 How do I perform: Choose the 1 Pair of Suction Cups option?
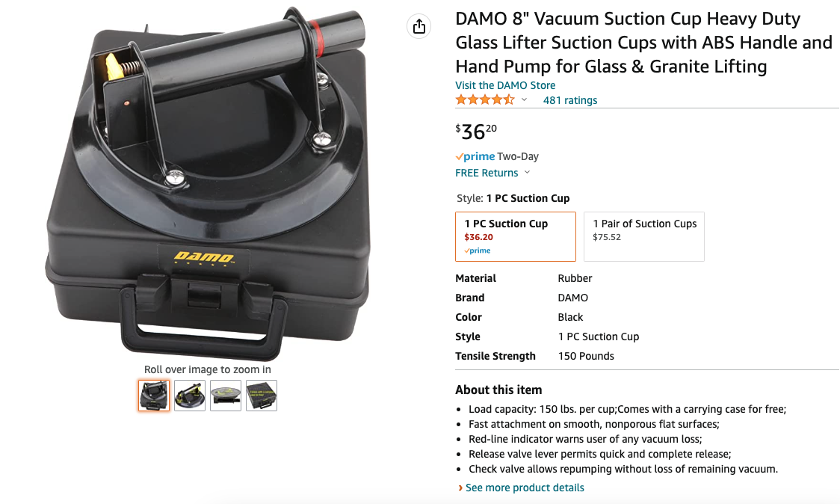pyautogui.click(x=644, y=236)
